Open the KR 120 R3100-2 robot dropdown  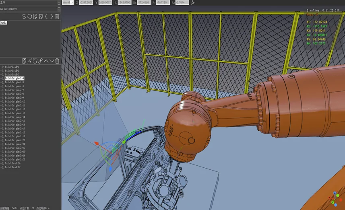30,9
